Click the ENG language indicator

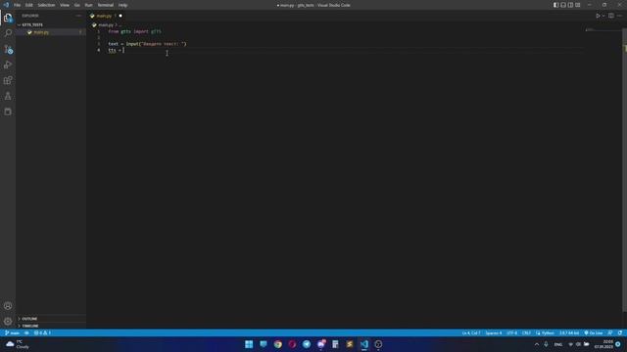[558, 344]
